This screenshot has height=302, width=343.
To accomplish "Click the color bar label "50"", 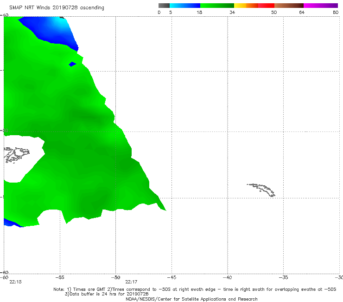I will pos(274,12).
